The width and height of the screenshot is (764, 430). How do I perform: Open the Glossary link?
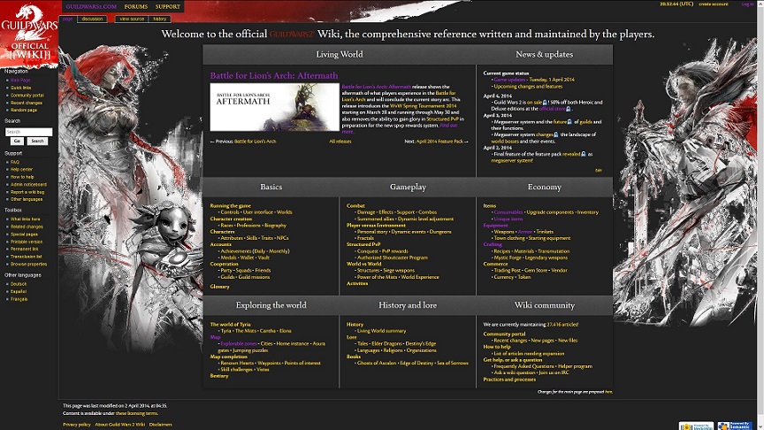pos(220,287)
